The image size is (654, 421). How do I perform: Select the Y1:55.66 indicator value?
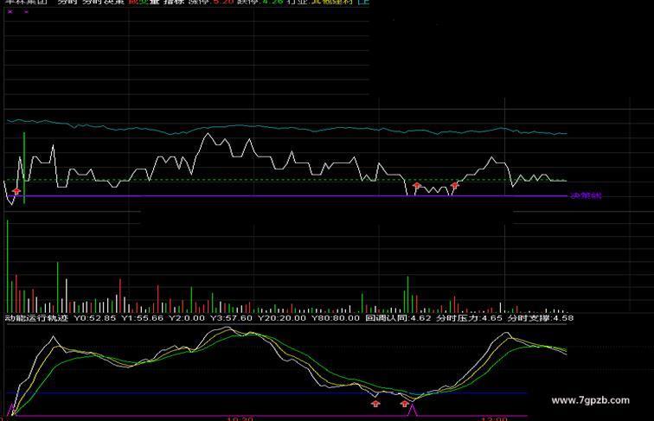point(142,318)
